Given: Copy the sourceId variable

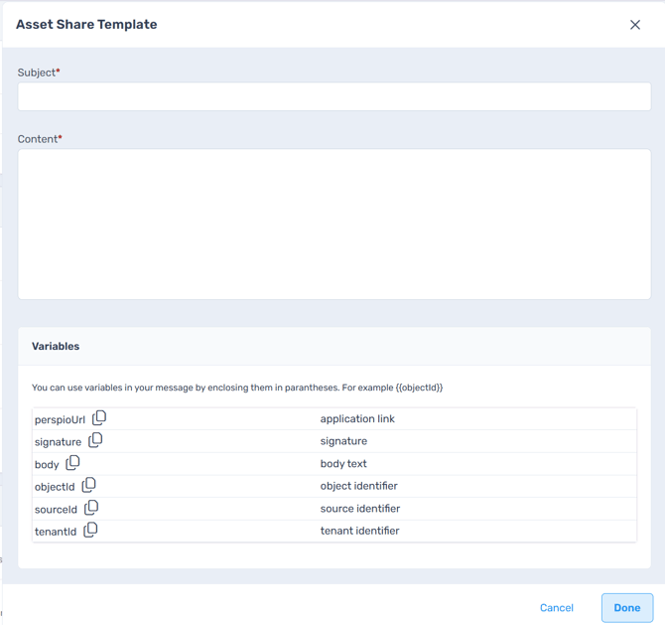Looking at the screenshot, I should pyautogui.click(x=91, y=508).
